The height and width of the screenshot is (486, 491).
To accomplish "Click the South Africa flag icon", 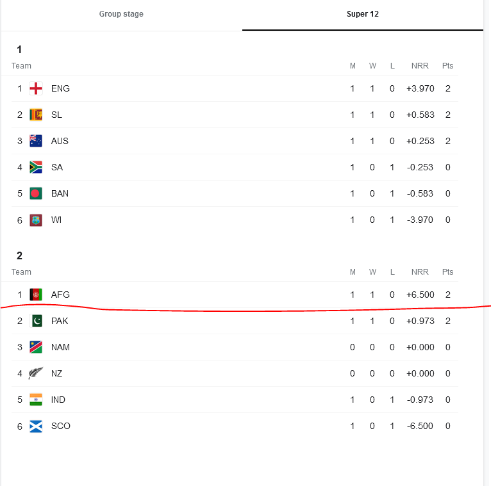I will coord(36,167).
